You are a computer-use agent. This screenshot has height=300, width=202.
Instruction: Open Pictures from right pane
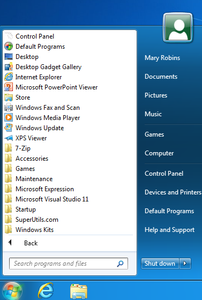pyautogui.click(x=156, y=95)
